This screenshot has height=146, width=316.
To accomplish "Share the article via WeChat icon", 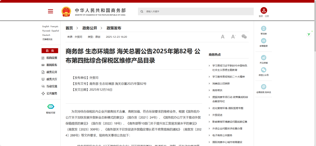I will tap(244, 37).
